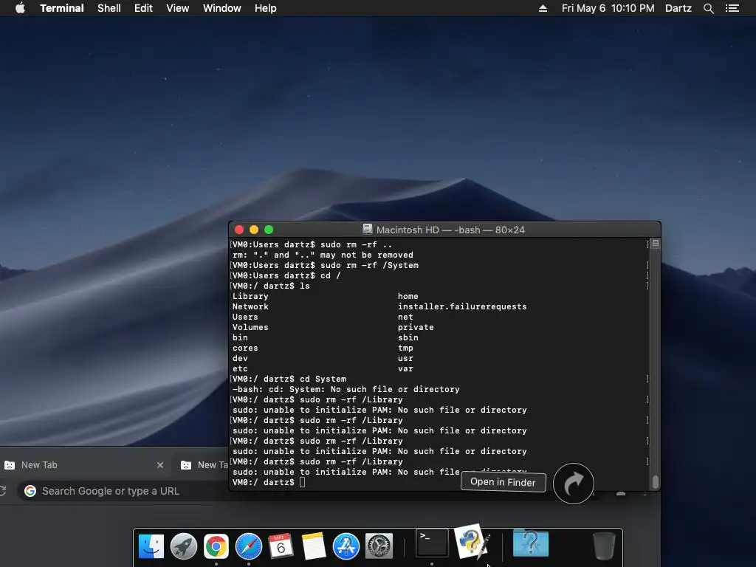Open the Terminal app menu
This screenshot has width=756, height=567.
coord(62,8)
